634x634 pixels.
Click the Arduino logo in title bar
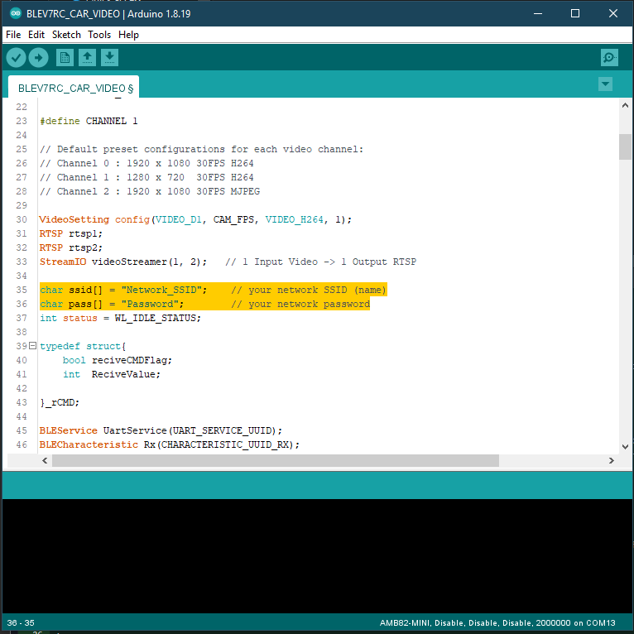14,13
